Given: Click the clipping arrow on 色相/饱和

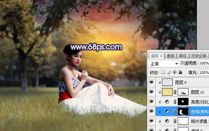Looking at the screenshot, I should [160, 112].
